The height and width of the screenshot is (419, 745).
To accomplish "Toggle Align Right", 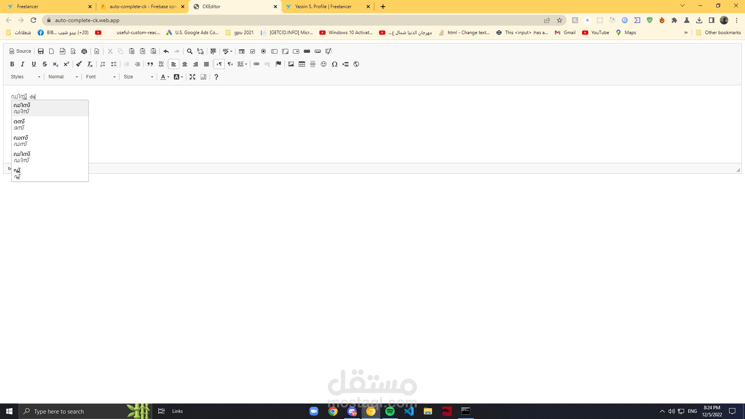I will 196,64.
